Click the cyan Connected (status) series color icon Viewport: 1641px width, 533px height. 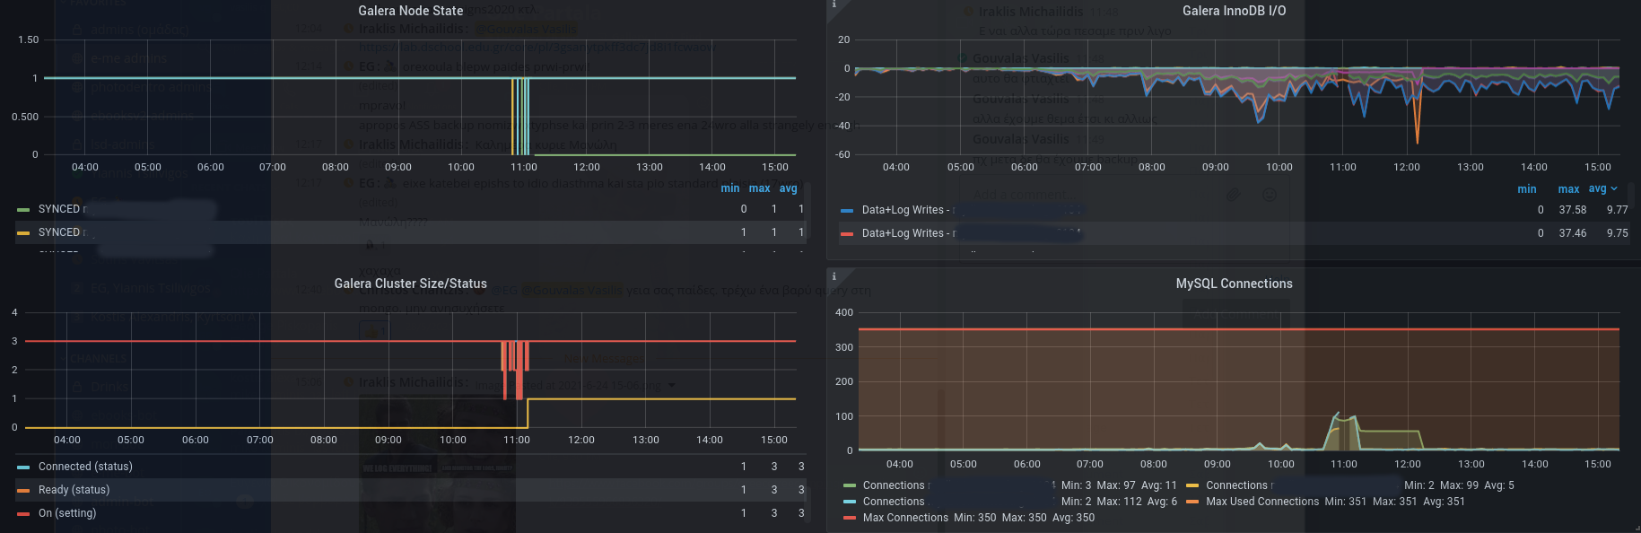pyautogui.click(x=23, y=467)
